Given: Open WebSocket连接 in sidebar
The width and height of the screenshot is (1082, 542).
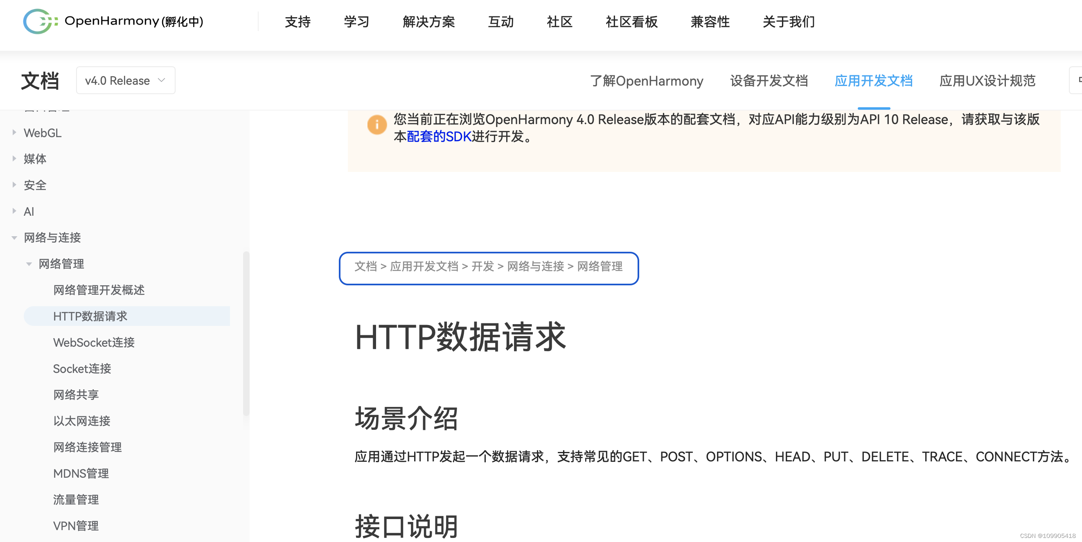Looking at the screenshot, I should point(94,342).
